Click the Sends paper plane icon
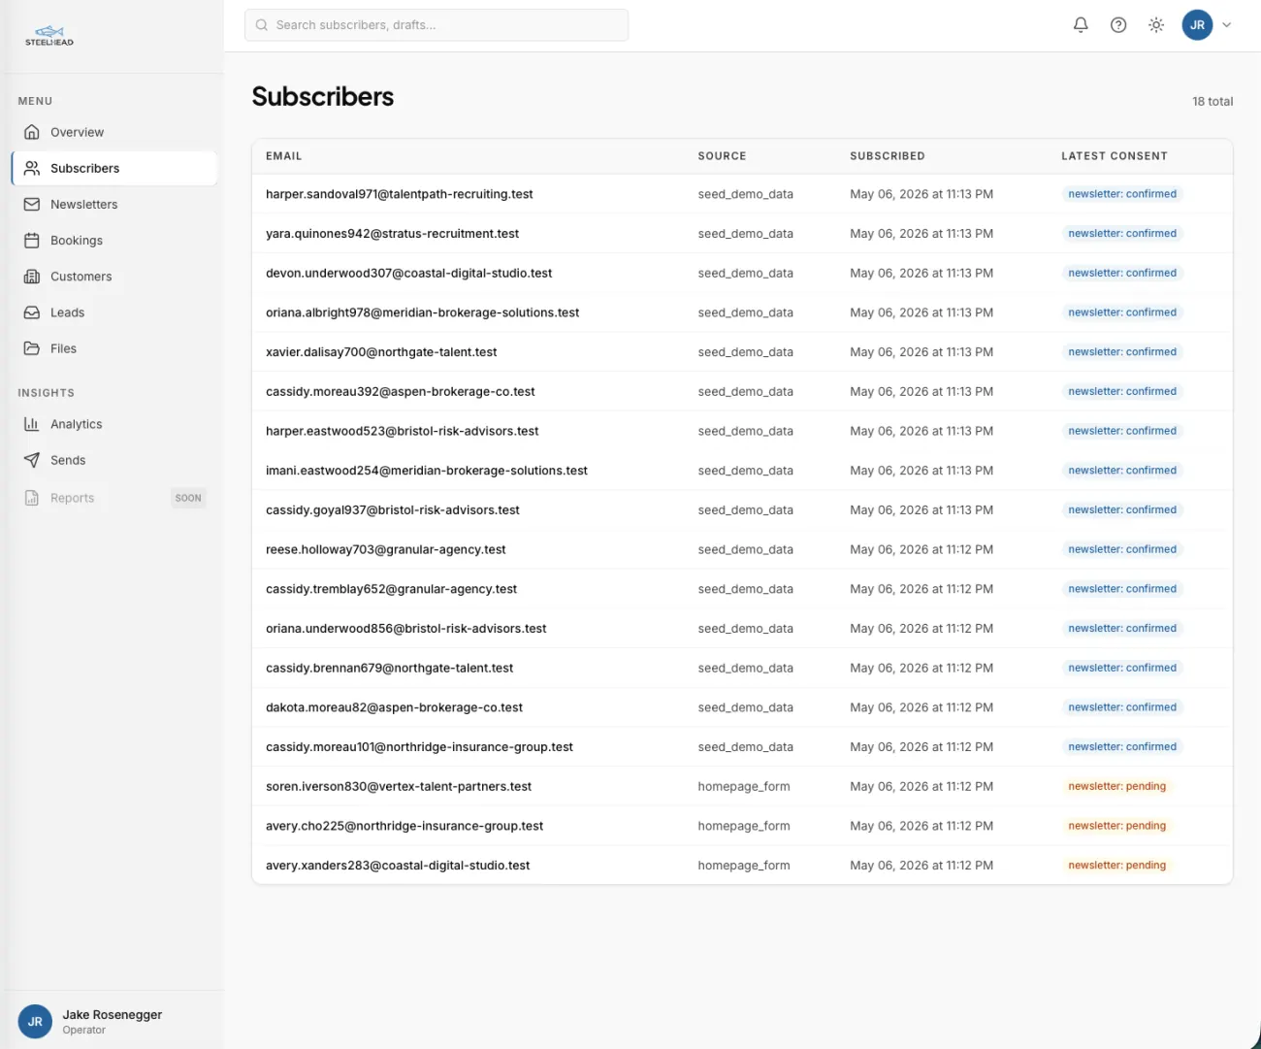Screen dimensions: 1261x1049 [x=32, y=460]
